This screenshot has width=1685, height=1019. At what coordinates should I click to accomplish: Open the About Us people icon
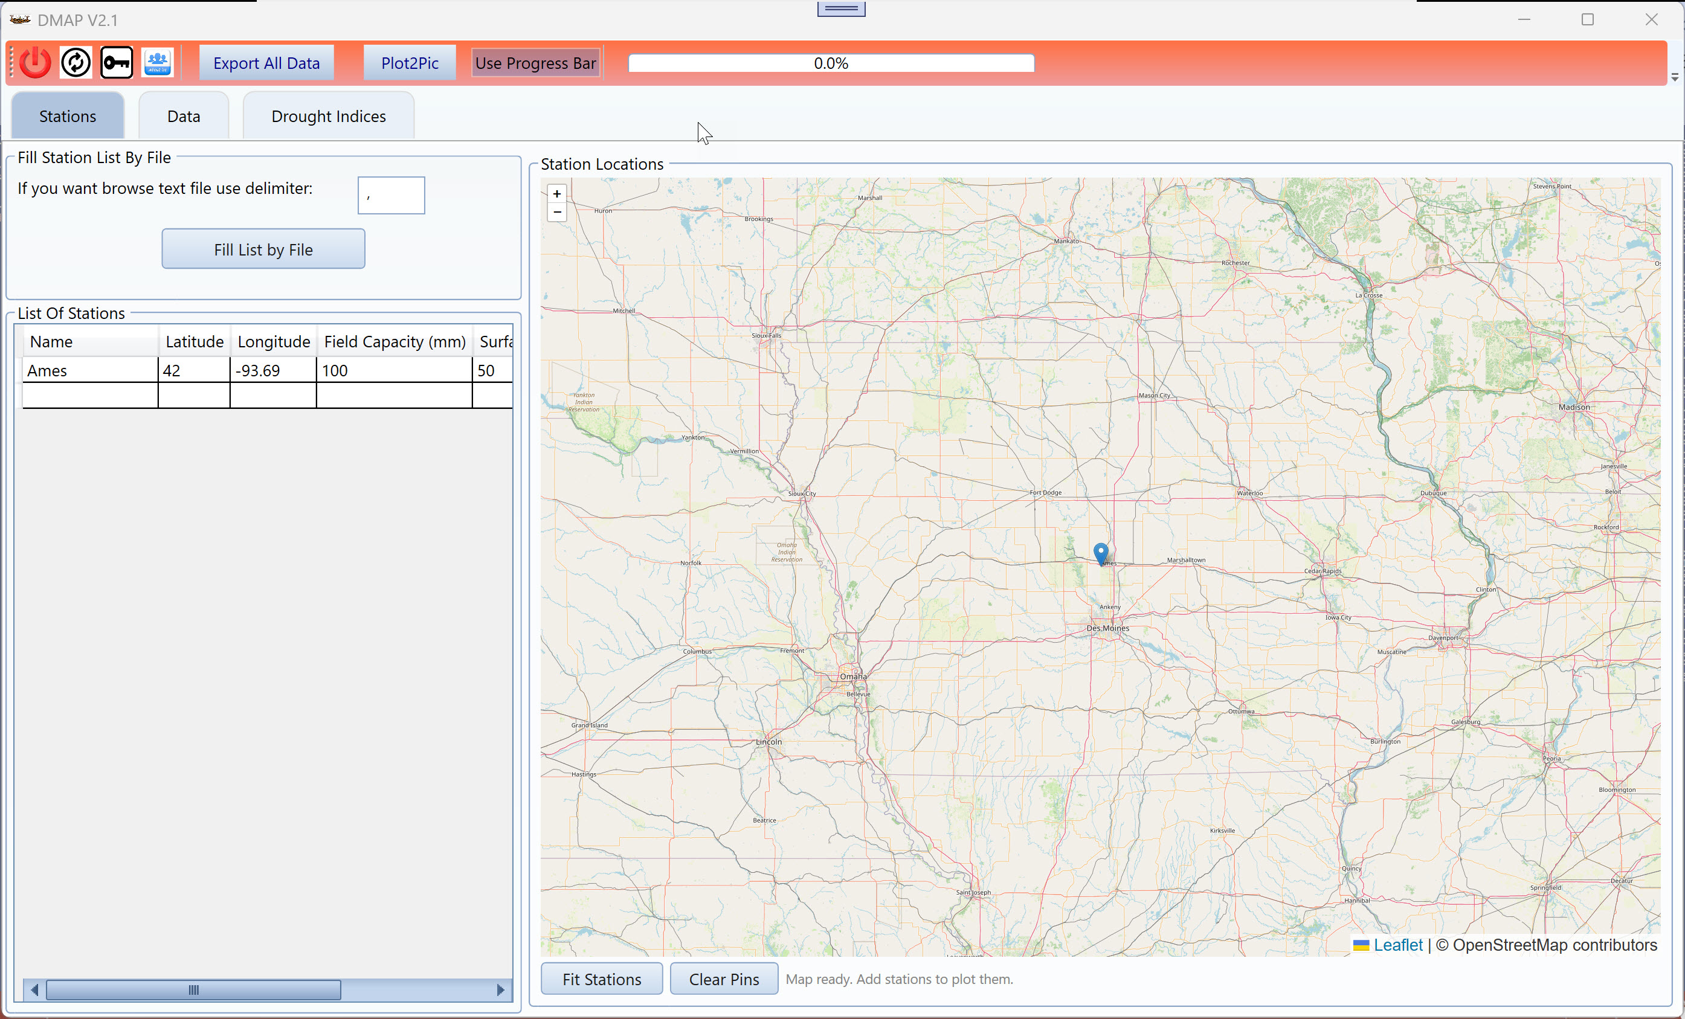(x=157, y=63)
